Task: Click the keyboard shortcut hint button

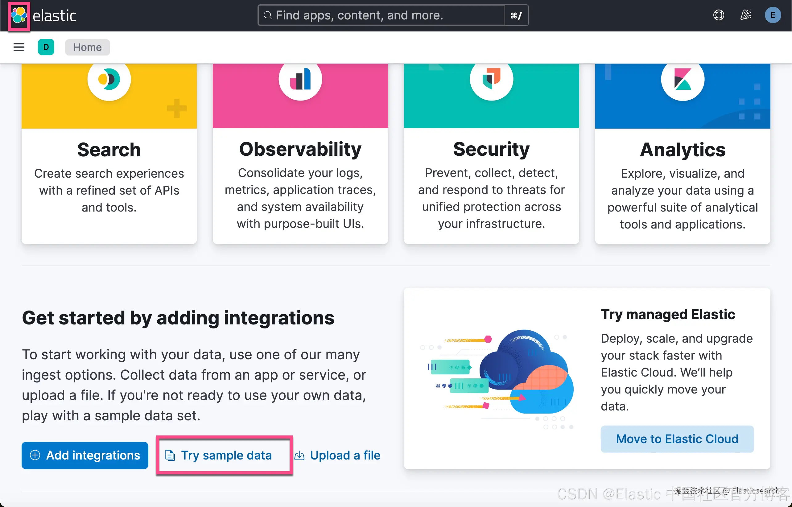Action: click(x=516, y=15)
